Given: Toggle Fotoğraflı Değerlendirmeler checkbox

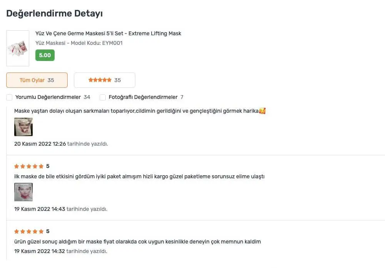Looking at the screenshot, I should (103, 97).
